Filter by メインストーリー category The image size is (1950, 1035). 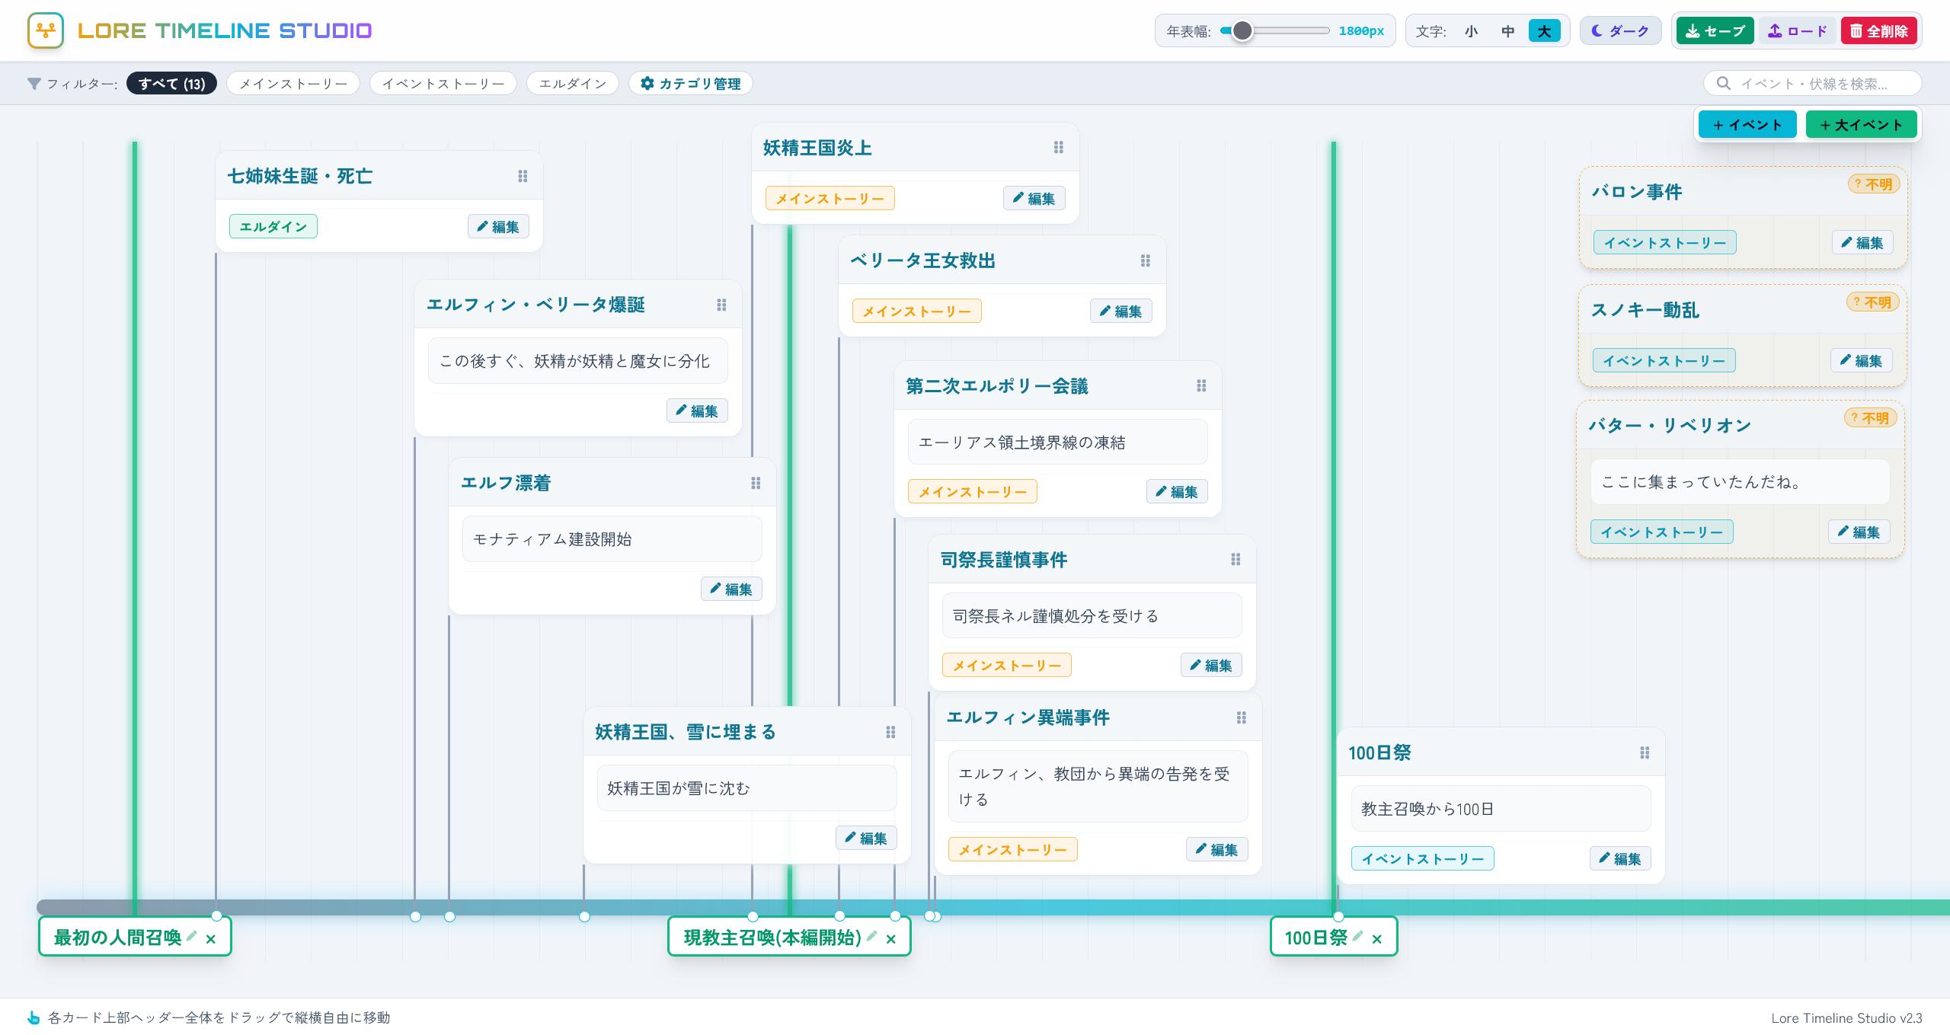(x=293, y=83)
